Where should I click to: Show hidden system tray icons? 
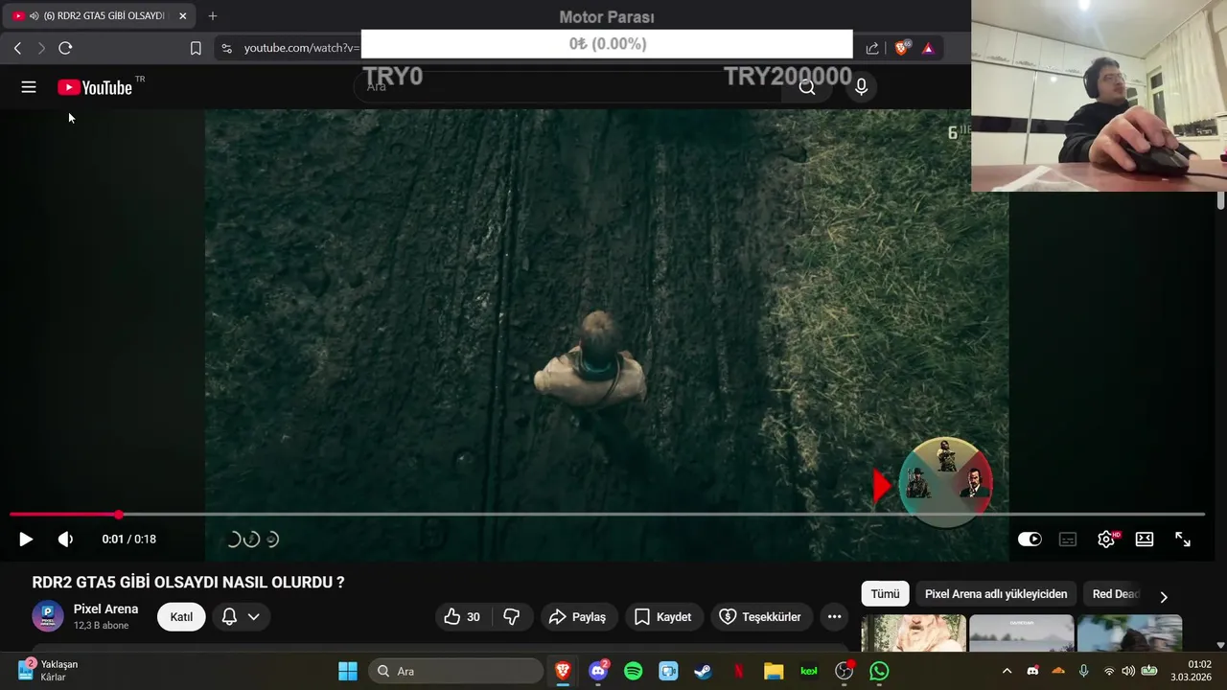1007,671
